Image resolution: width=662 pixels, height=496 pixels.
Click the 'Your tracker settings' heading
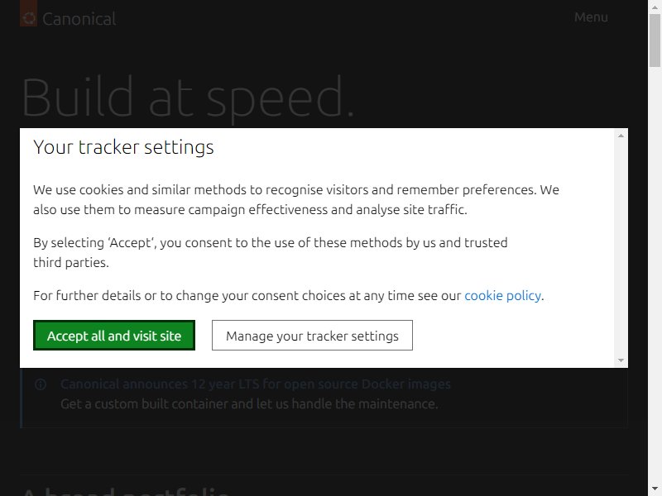(123, 147)
